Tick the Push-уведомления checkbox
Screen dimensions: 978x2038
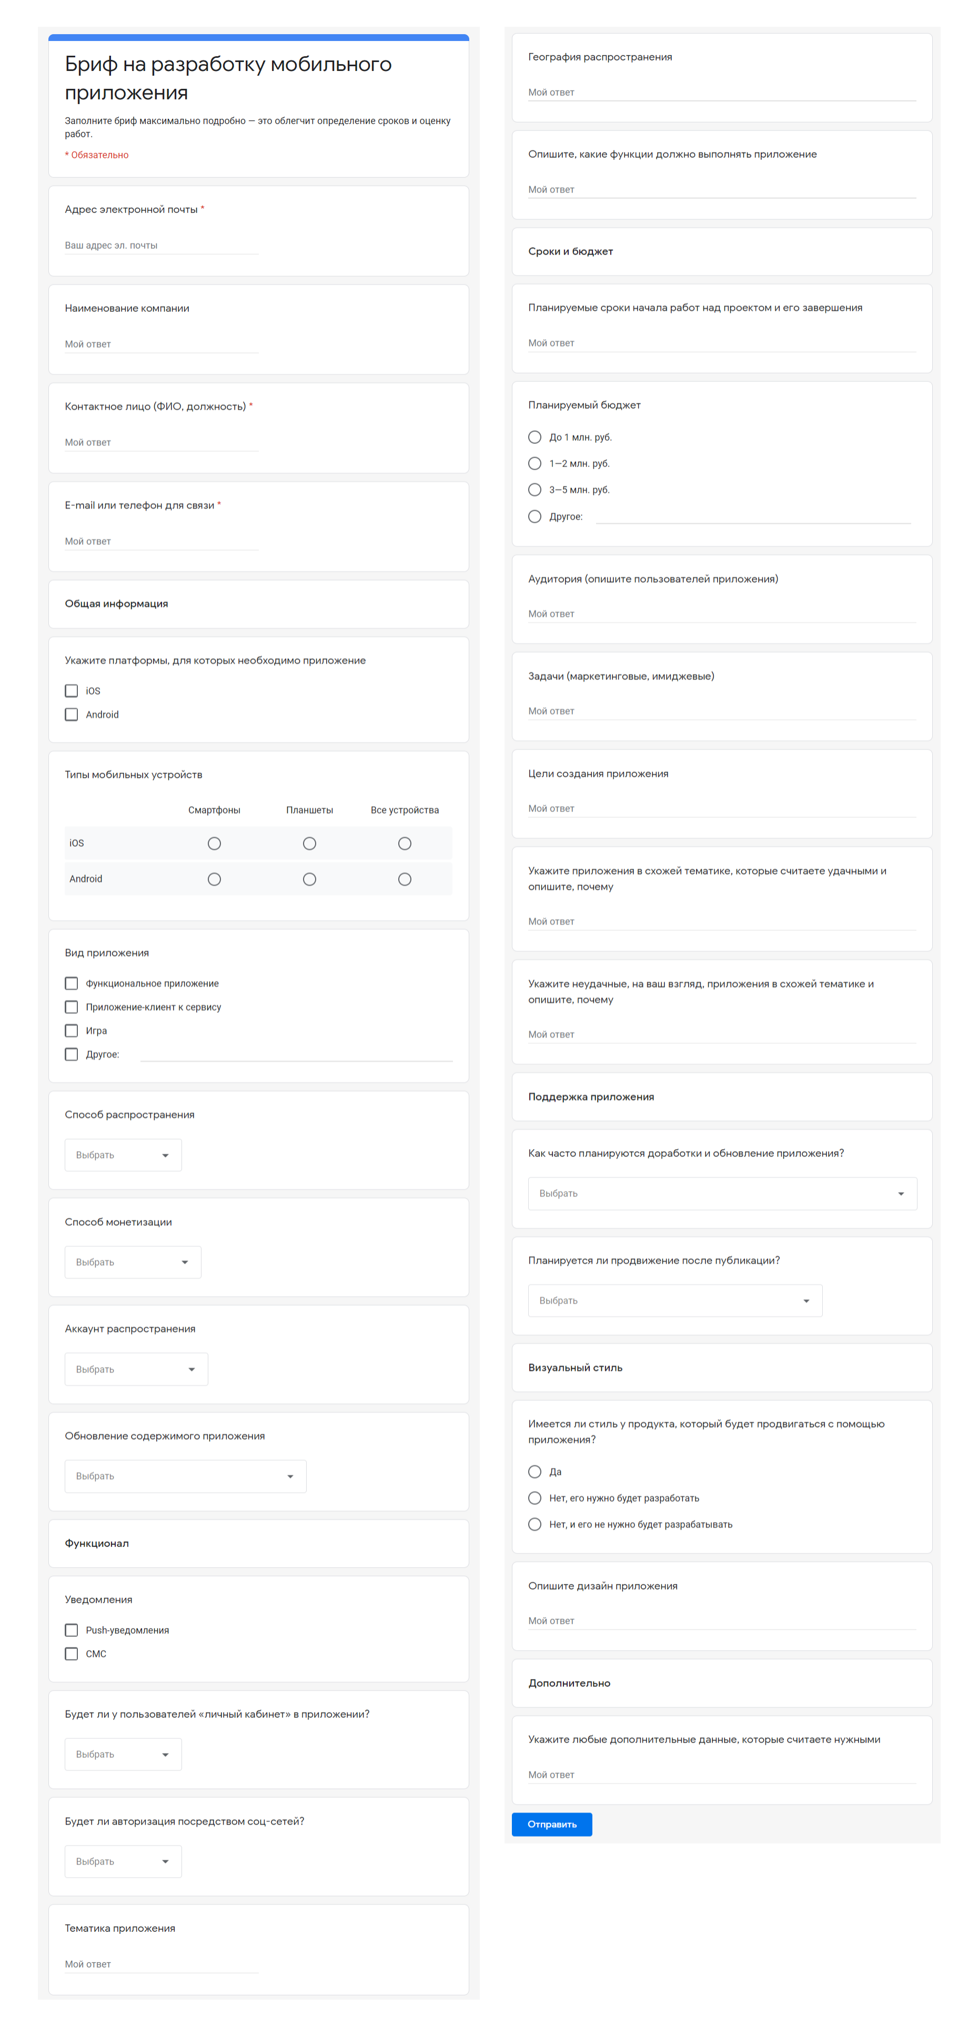click(71, 1630)
